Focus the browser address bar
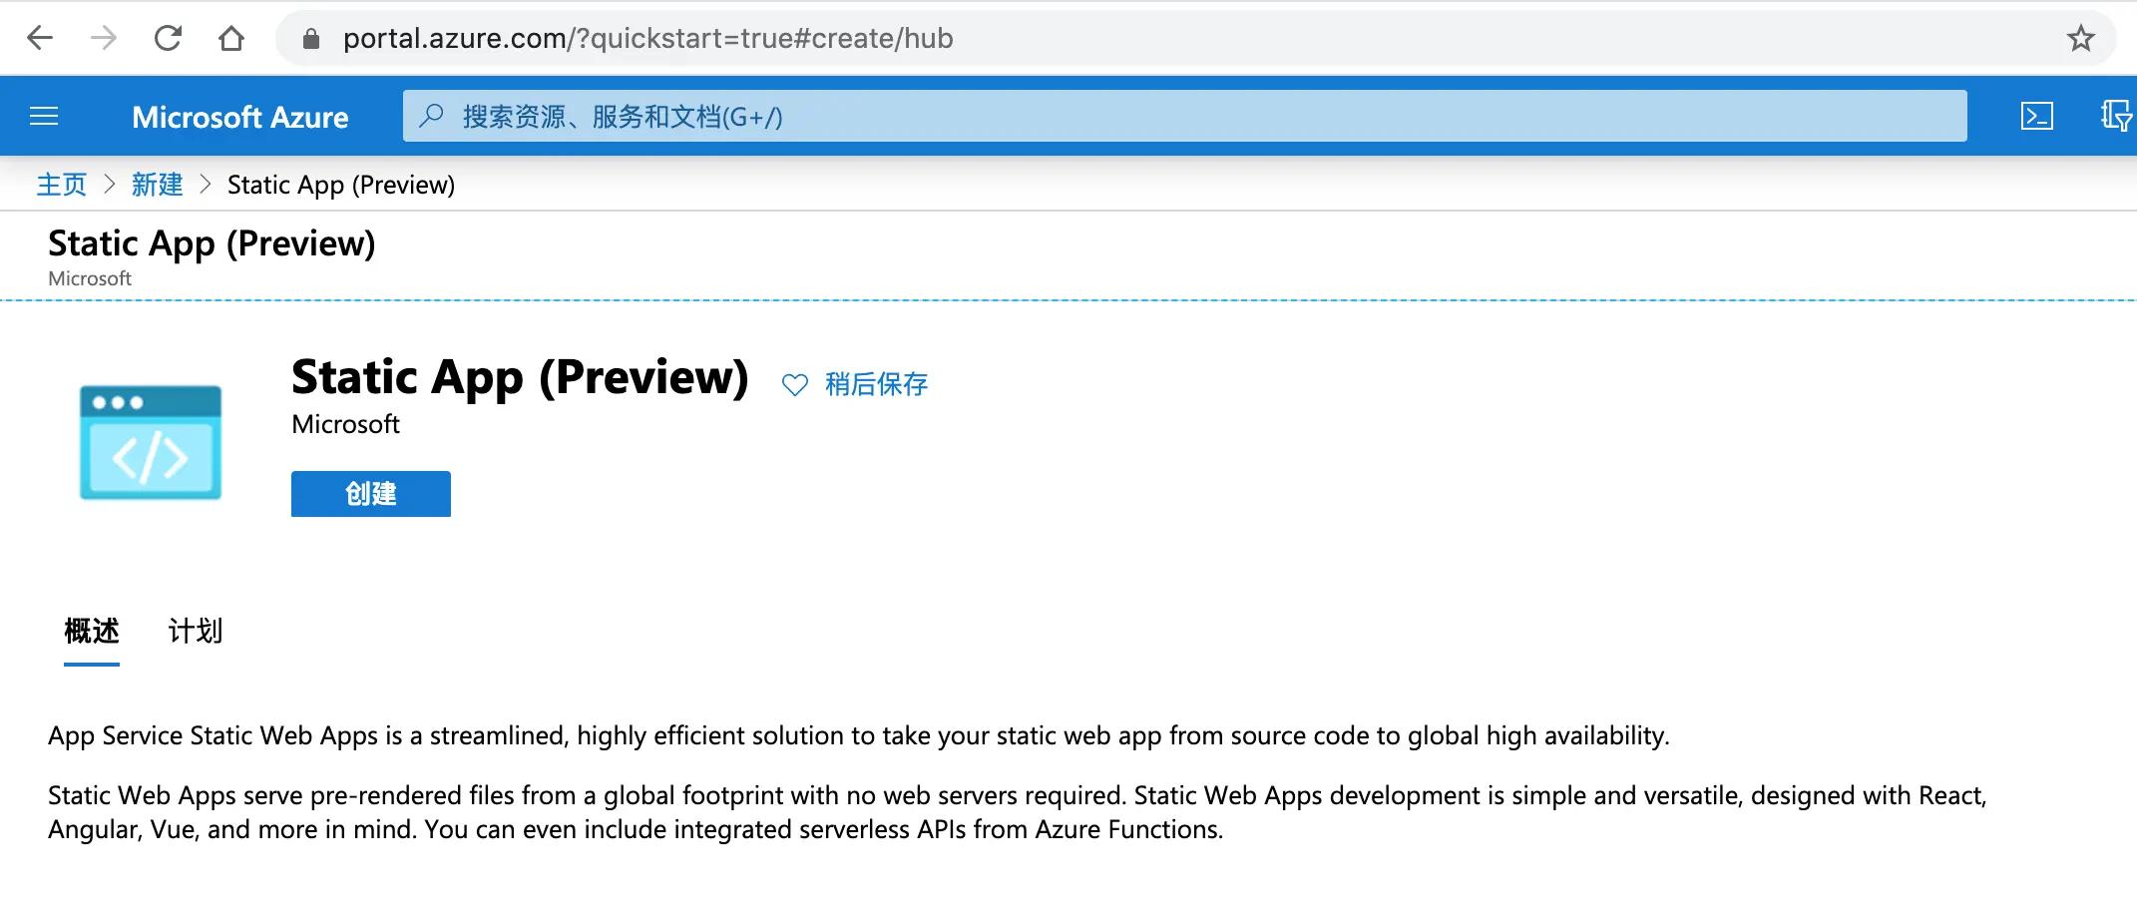 click(1194, 38)
